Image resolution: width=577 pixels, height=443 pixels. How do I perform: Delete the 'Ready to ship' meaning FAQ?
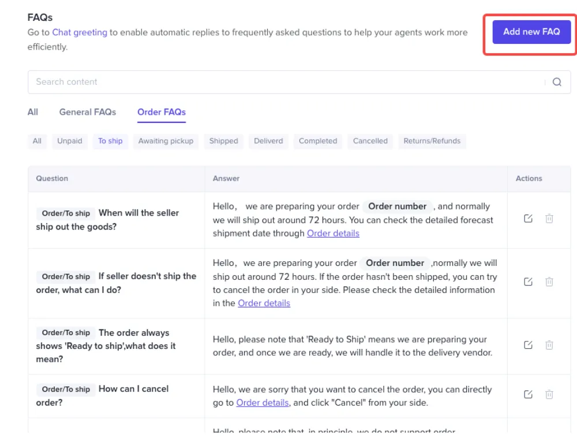[549, 345]
